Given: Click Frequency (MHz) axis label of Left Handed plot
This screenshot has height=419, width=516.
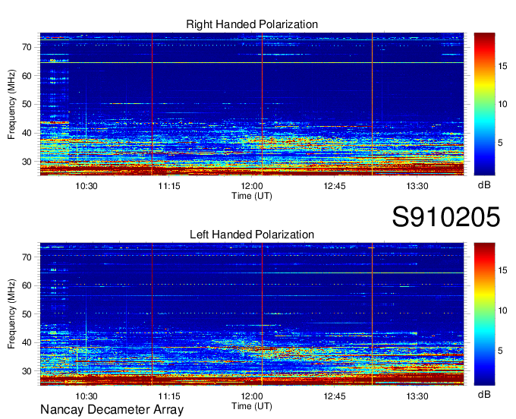Looking at the screenshot, I should click(x=11, y=314).
